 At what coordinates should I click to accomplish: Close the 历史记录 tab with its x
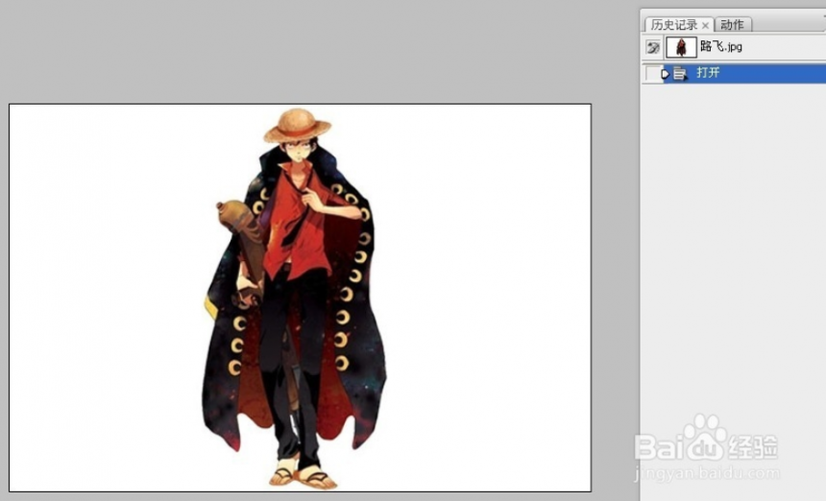[705, 25]
